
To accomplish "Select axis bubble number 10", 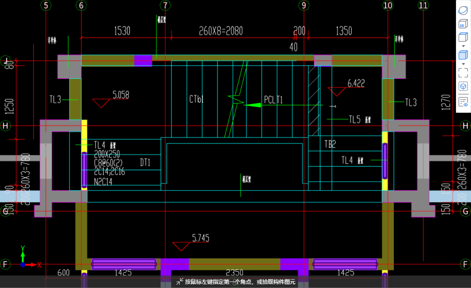I will [388, 5].
